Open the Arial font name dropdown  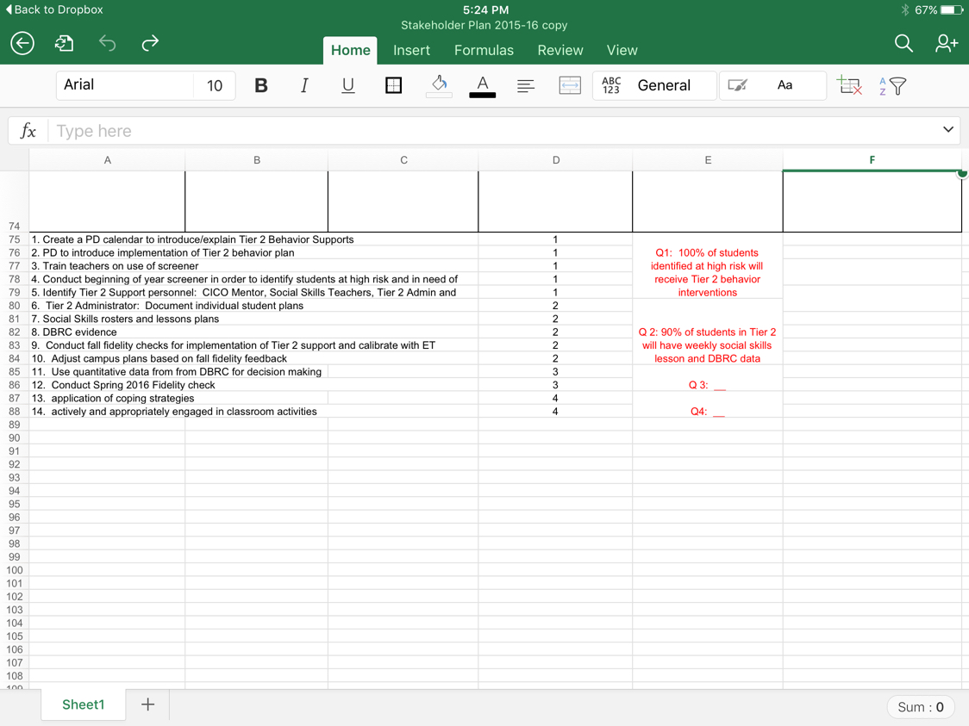[x=125, y=85]
